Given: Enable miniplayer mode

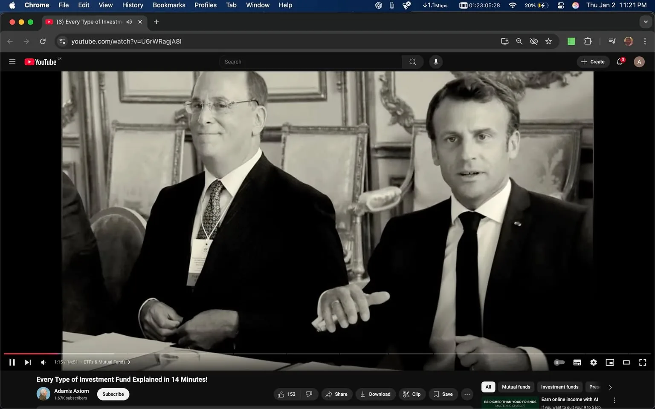Looking at the screenshot, I should pyautogui.click(x=610, y=362).
